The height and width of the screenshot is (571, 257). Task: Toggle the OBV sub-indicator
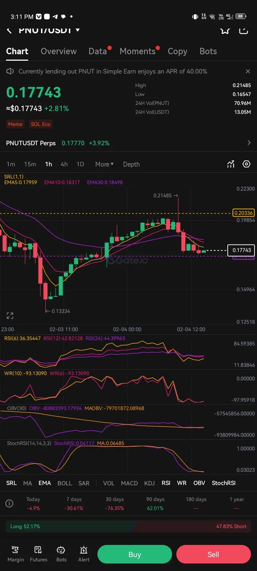199,483
